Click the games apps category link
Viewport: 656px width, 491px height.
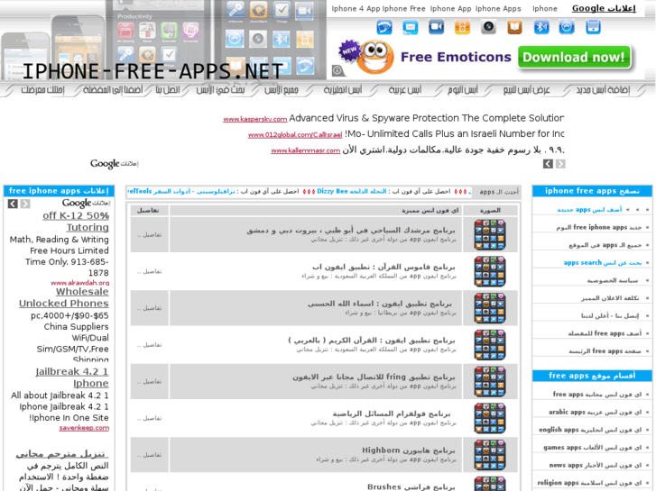point(593,448)
